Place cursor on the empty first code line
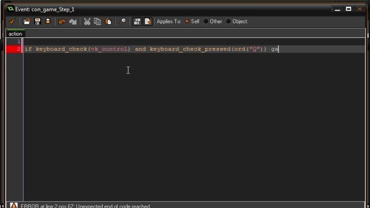 point(194,42)
